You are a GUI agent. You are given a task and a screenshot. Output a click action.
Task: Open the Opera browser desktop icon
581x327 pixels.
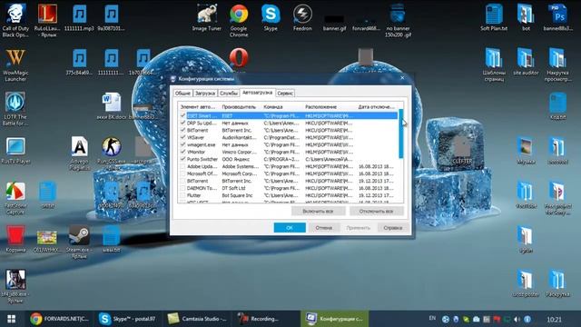point(239,58)
